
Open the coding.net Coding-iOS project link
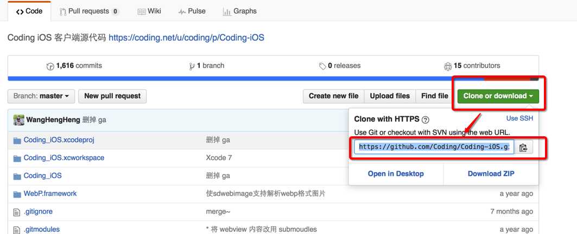(186, 37)
